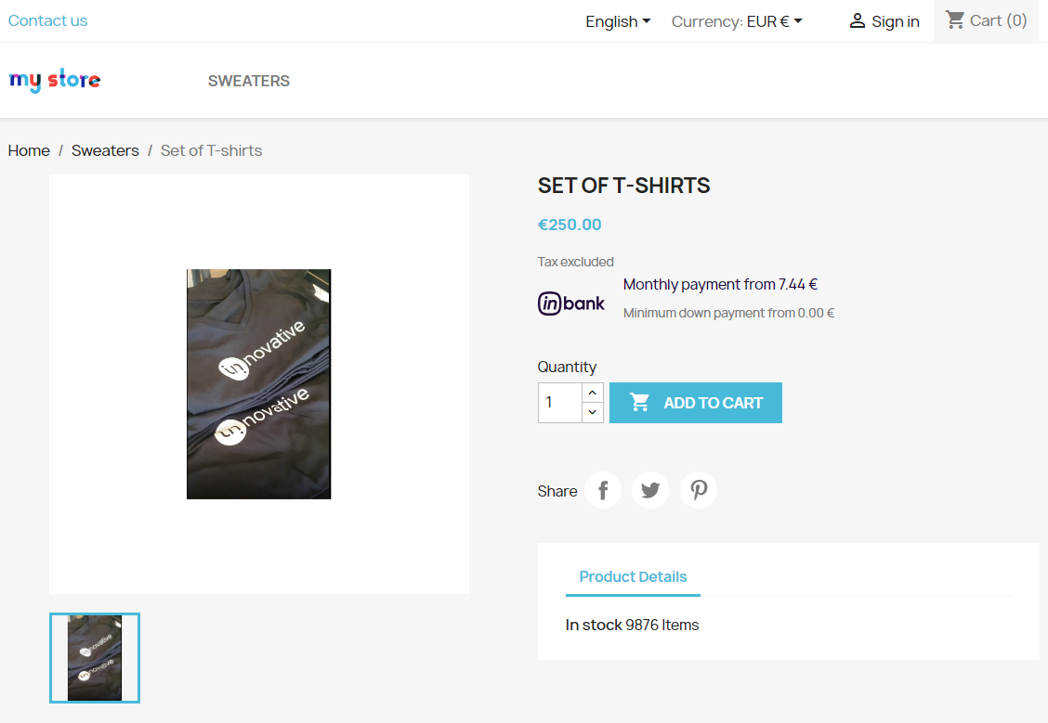Go to Home breadcrumb

29,150
